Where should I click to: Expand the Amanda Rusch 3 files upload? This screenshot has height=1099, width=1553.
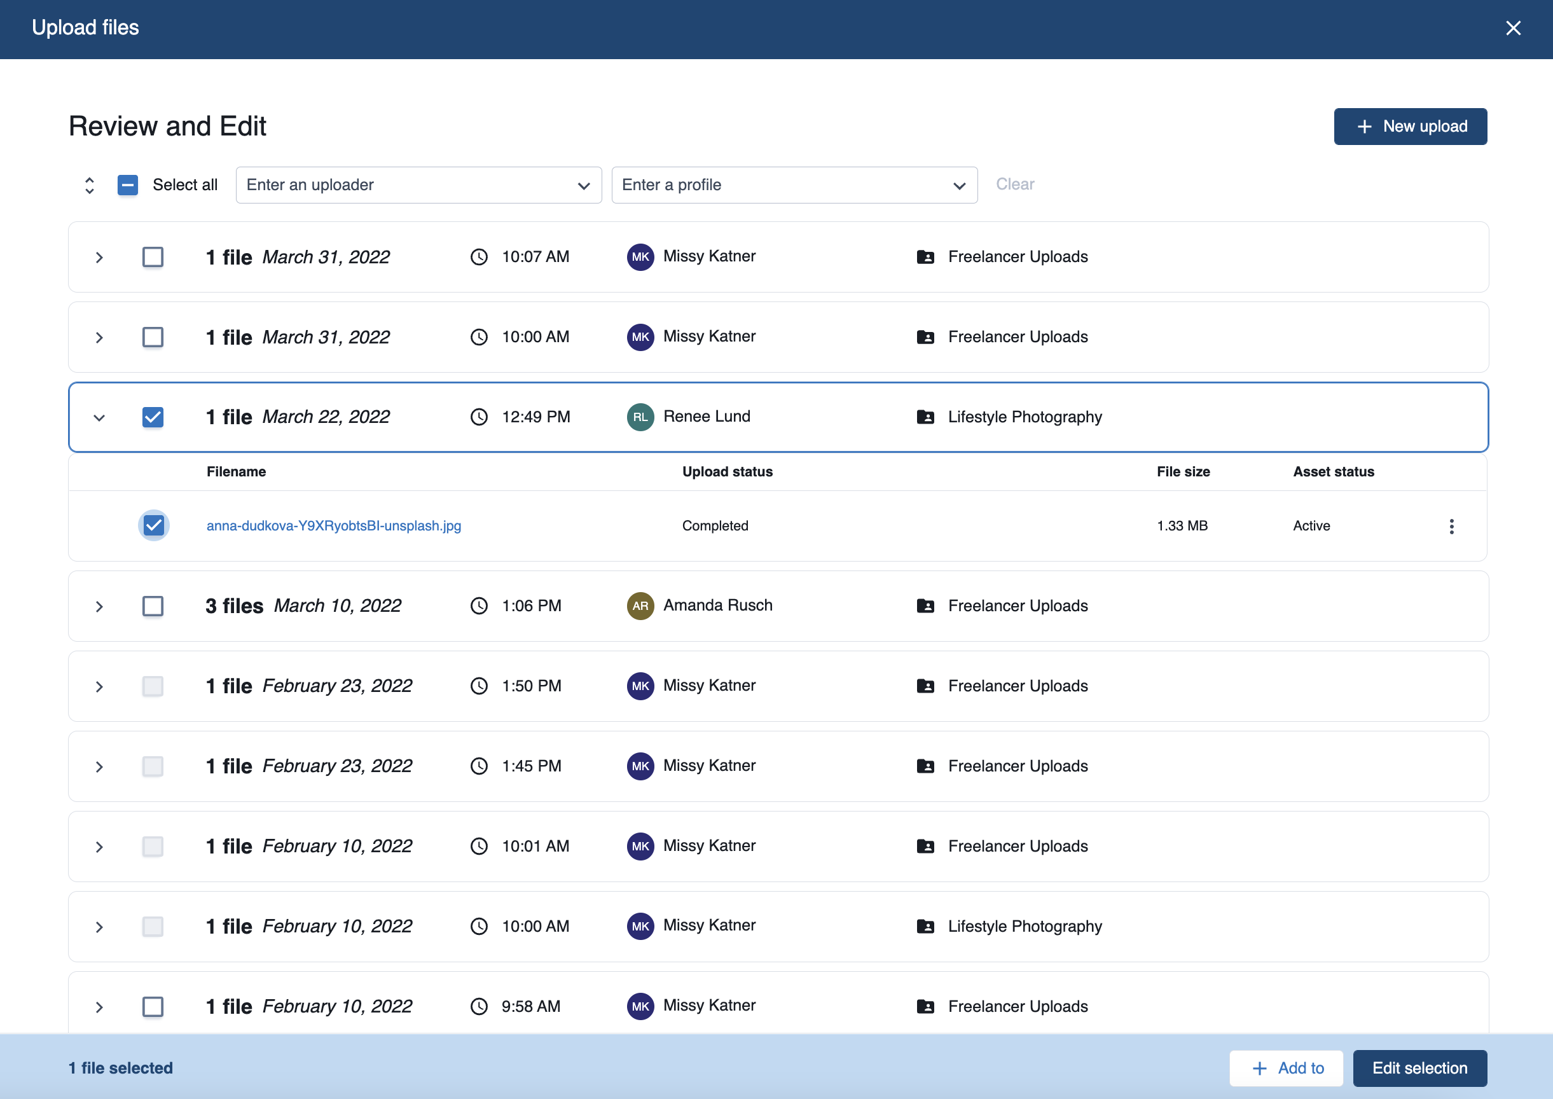(x=99, y=605)
